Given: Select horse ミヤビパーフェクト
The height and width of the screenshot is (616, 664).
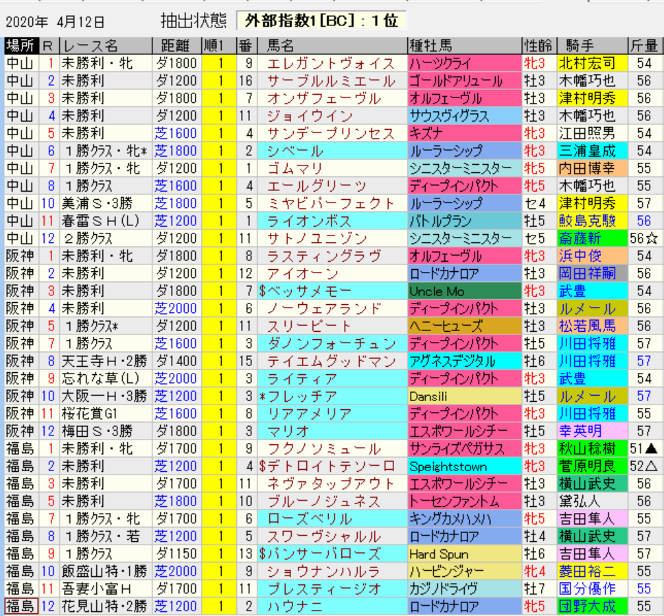Looking at the screenshot, I should [x=331, y=204].
